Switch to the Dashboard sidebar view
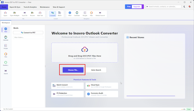Screen dimensions: 194x111 point(6,63)
